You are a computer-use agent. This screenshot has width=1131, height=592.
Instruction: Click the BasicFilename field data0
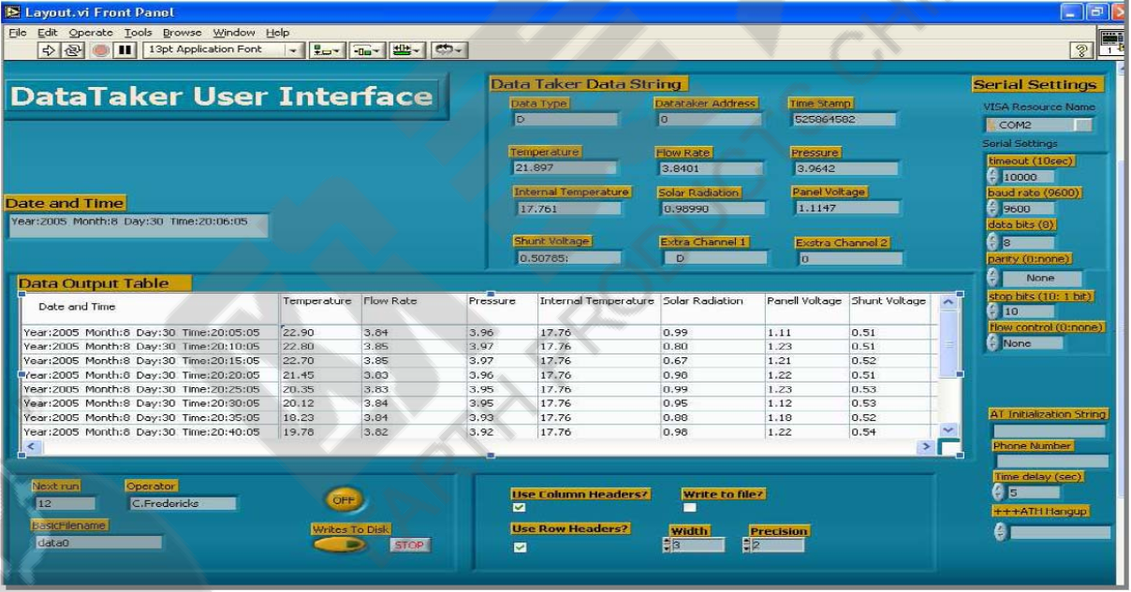[97, 541]
